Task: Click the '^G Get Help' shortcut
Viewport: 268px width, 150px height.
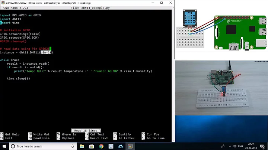Action: [x=10, y=134]
